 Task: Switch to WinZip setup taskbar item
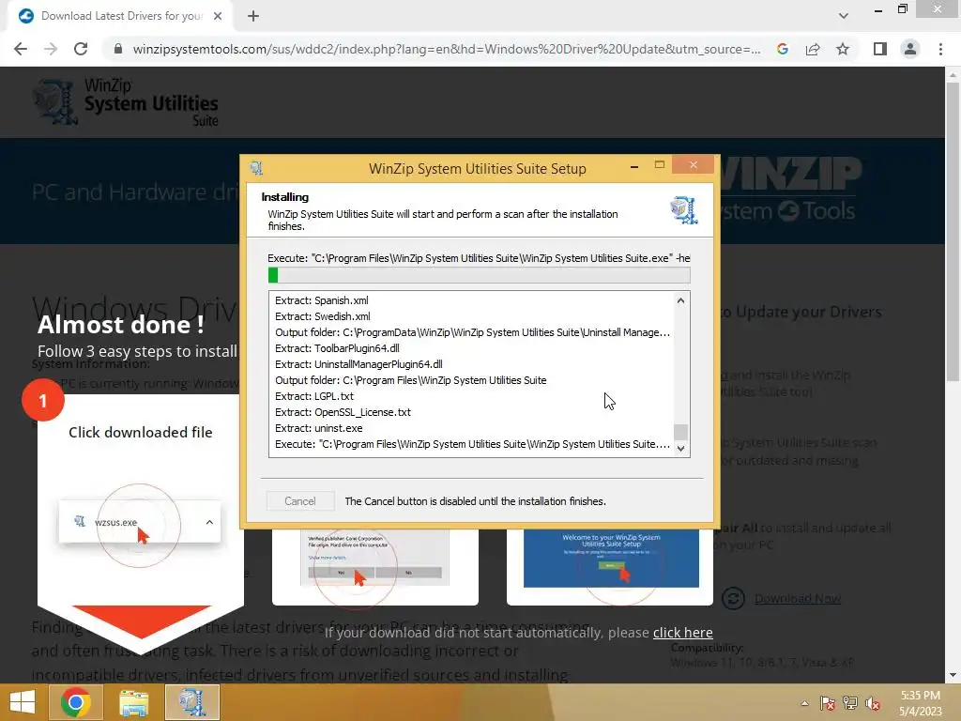click(191, 702)
